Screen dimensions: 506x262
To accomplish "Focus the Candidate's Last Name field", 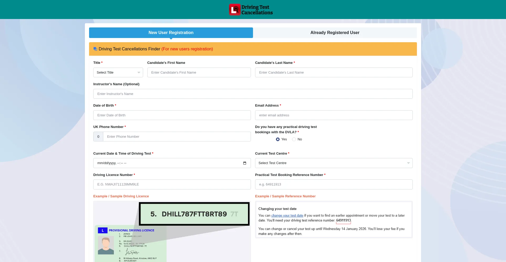I will click(334, 73).
